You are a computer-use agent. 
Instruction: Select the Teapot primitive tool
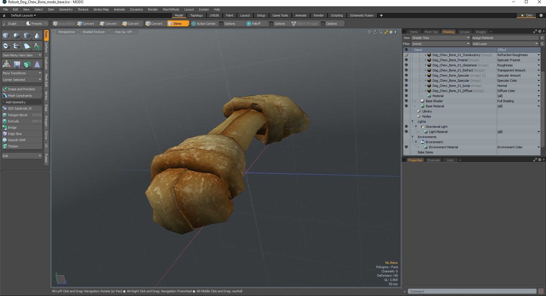(16, 46)
